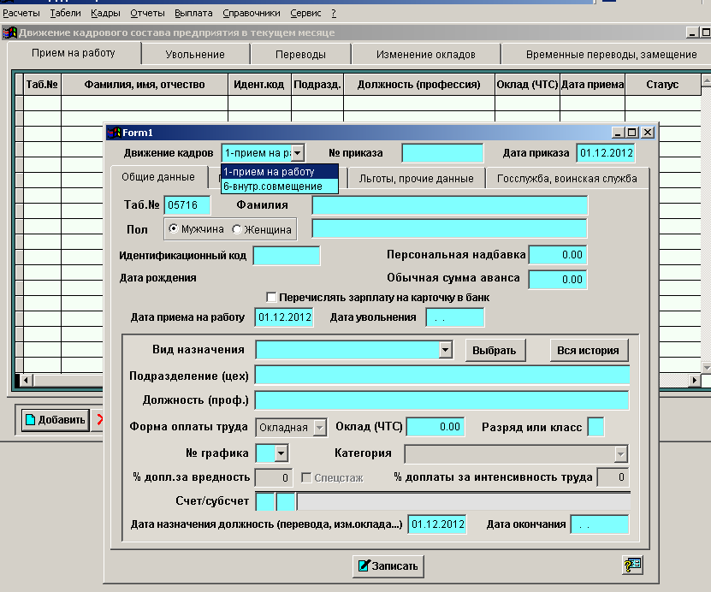Choose 6-внутр.совмещение from the dropdown list
The width and height of the screenshot is (711, 592).
273,186
